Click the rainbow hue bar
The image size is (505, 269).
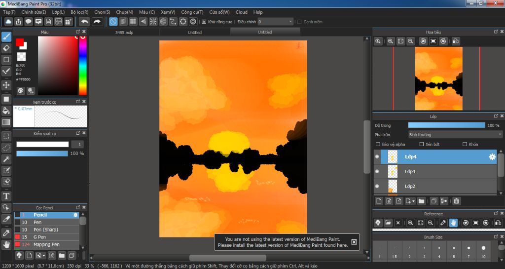pyautogui.click(x=83, y=65)
